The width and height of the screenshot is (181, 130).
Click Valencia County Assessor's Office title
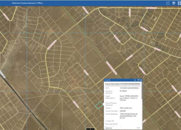tap(27, 3)
